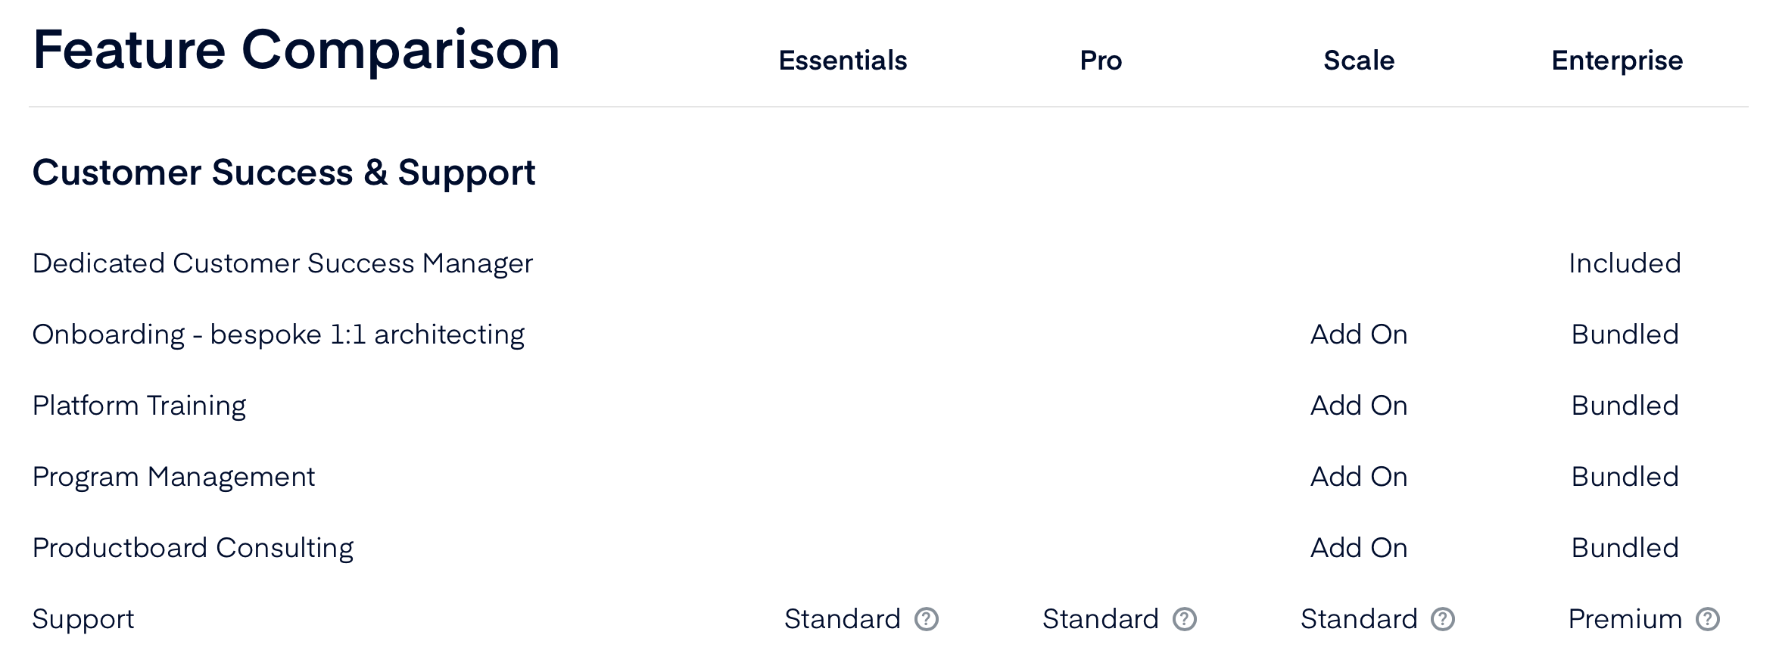Image resolution: width=1779 pixels, height=666 pixels.
Task: Select the Enterprise plan column header
Action: [1617, 61]
